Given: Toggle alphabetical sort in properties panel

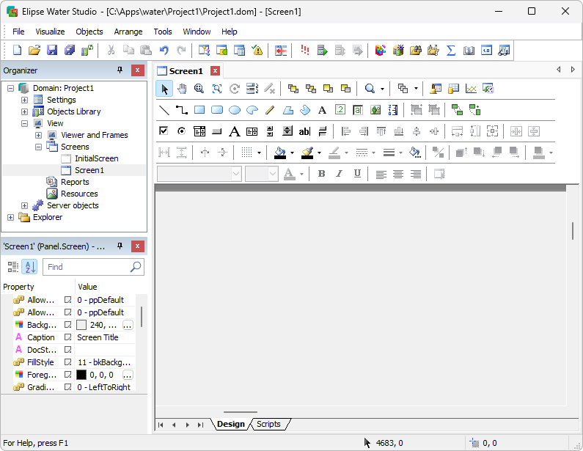Looking at the screenshot, I should coord(29,267).
